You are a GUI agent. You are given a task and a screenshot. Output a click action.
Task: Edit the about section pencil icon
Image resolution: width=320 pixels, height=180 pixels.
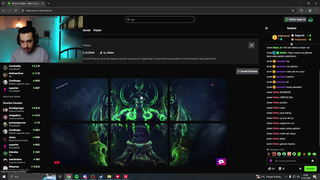tap(251, 45)
